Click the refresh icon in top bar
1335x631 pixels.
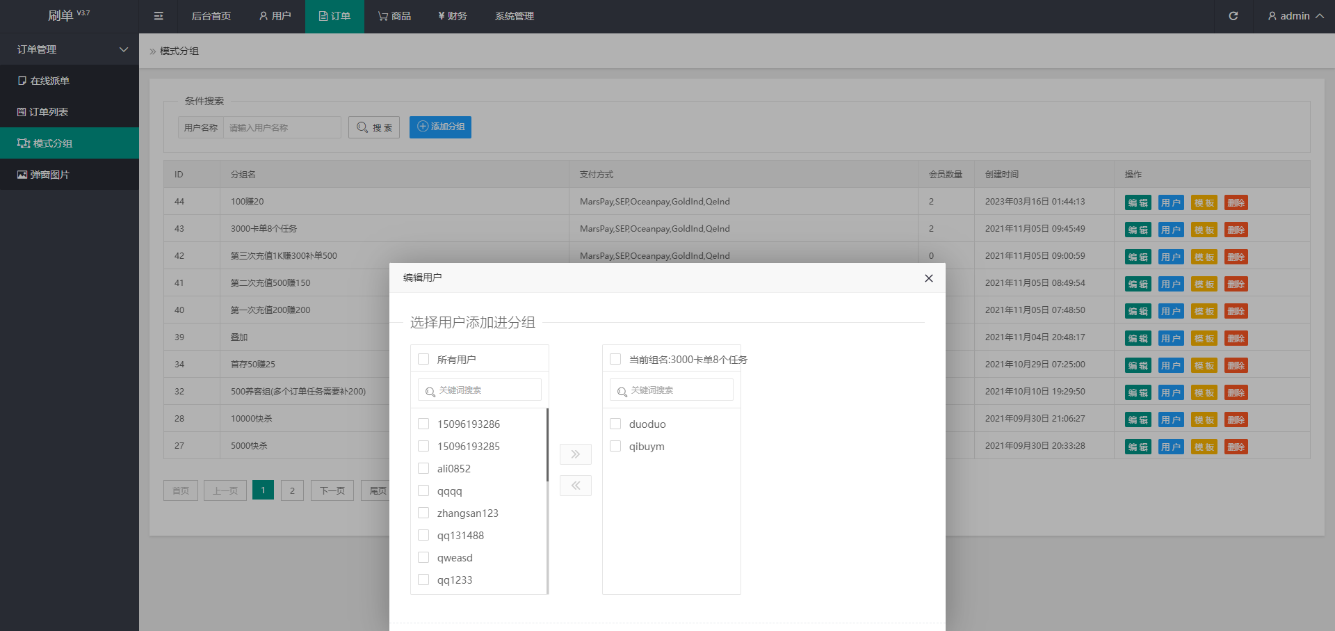click(x=1233, y=16)
